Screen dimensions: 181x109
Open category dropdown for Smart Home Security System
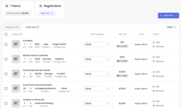(x=97, y=89)
